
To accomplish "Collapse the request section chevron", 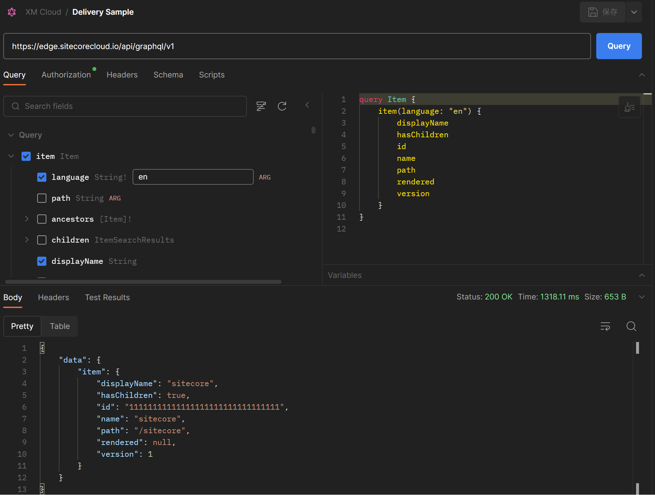I will point(642,75).
